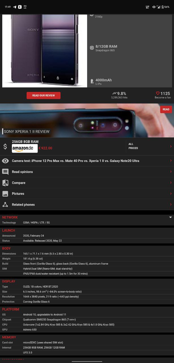Tap the 17:49 clock in status bar
This screenshot has height=363, width=174.
coord(8,7)
